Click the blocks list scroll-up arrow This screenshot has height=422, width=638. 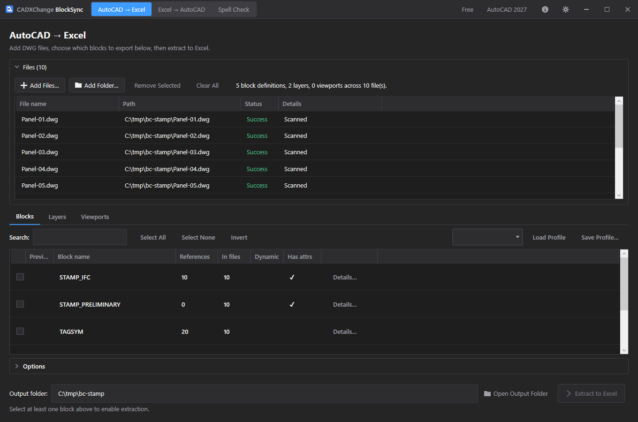pyautogui.click(x=624, y=254)
